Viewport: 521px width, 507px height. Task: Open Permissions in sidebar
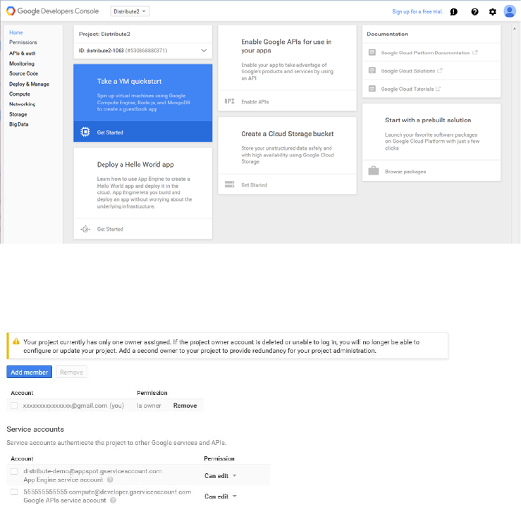point(23,42)
